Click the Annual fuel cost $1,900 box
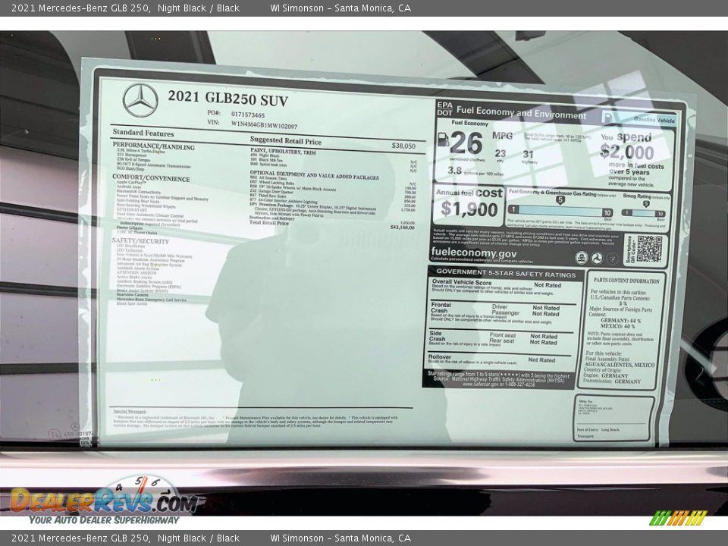 click(469, 206)
